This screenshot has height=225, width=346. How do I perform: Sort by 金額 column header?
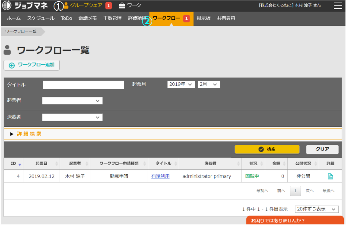click(276, 163)
